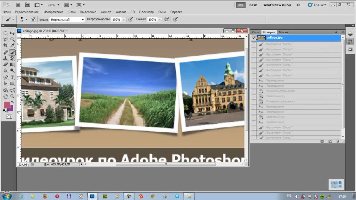Show more workspaces chevron
The height and width of the screenshot is (200, 356).
[298, 5]
